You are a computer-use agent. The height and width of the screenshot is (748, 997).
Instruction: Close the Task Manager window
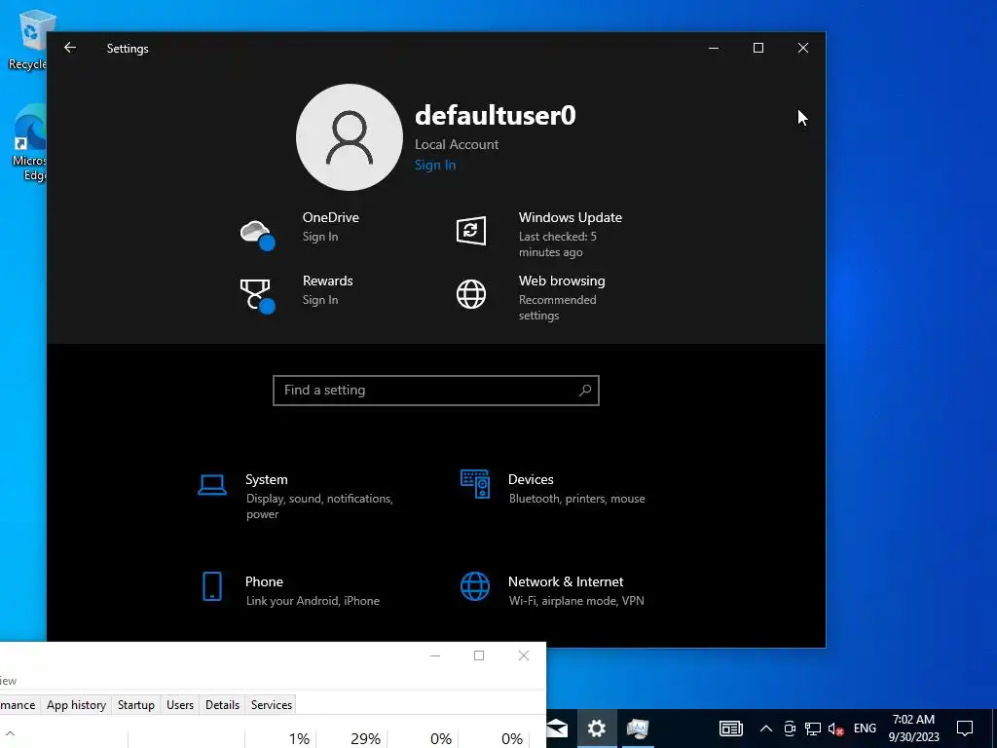tap(523, 655)
